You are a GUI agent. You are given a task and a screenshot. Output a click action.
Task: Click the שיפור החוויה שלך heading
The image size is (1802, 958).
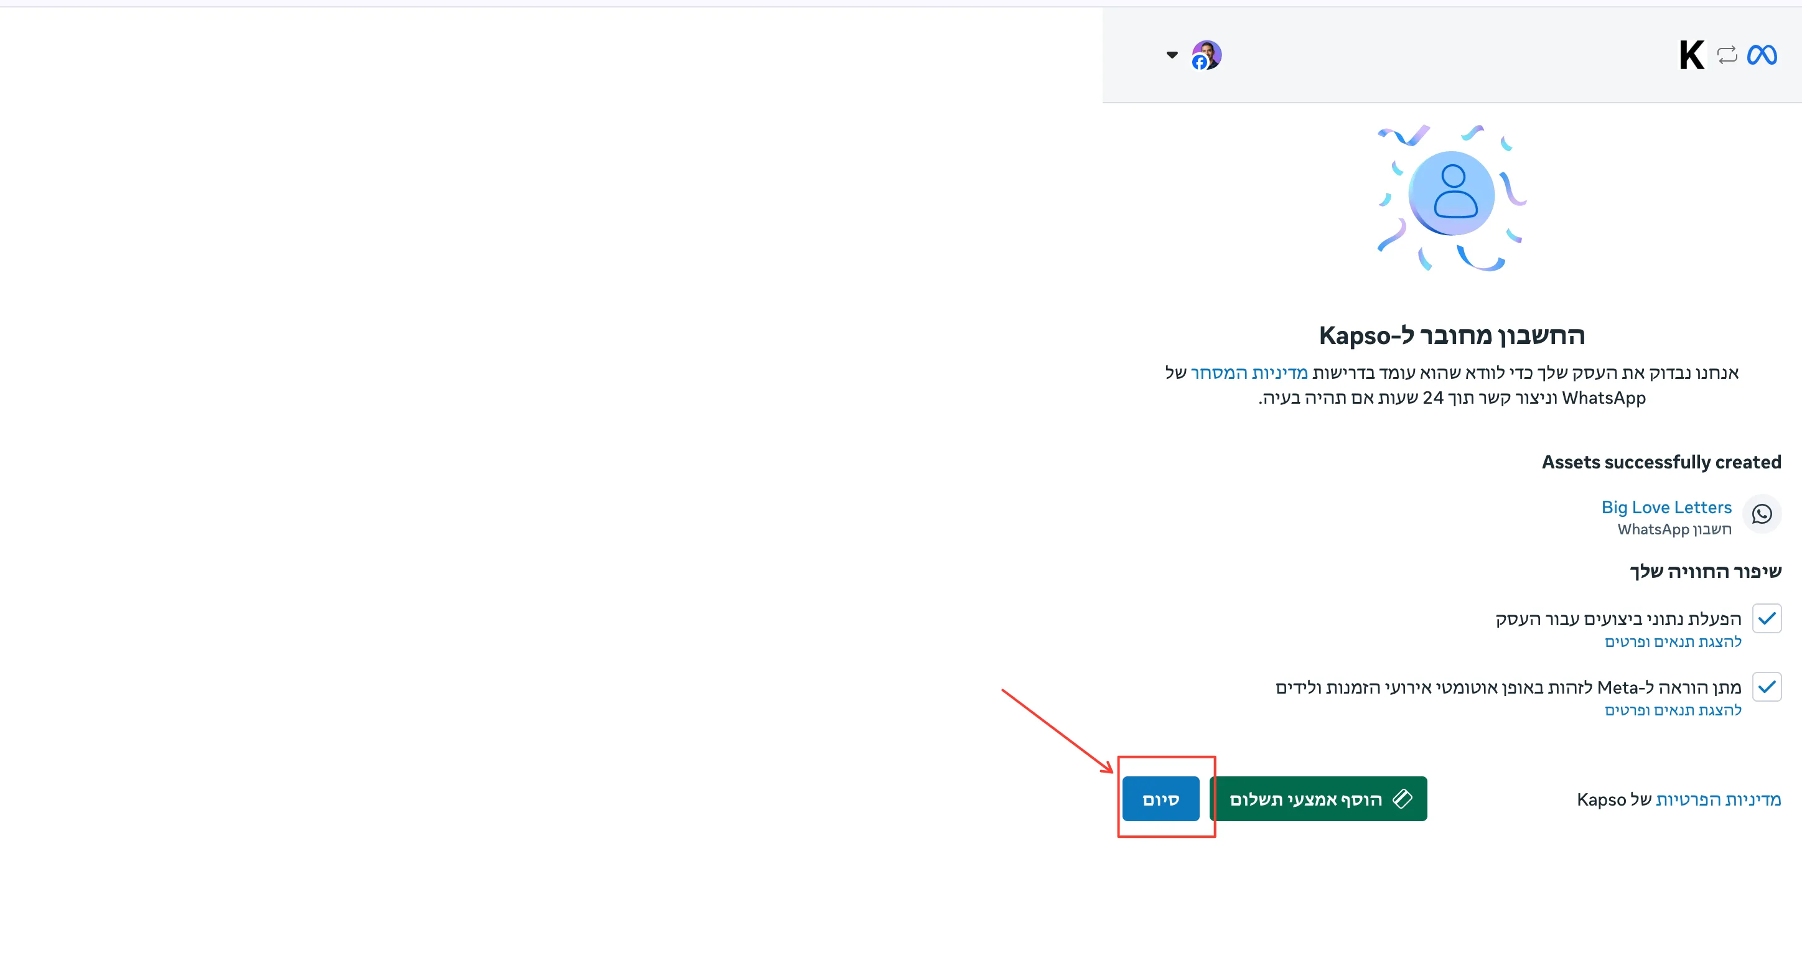point(1706,571)
